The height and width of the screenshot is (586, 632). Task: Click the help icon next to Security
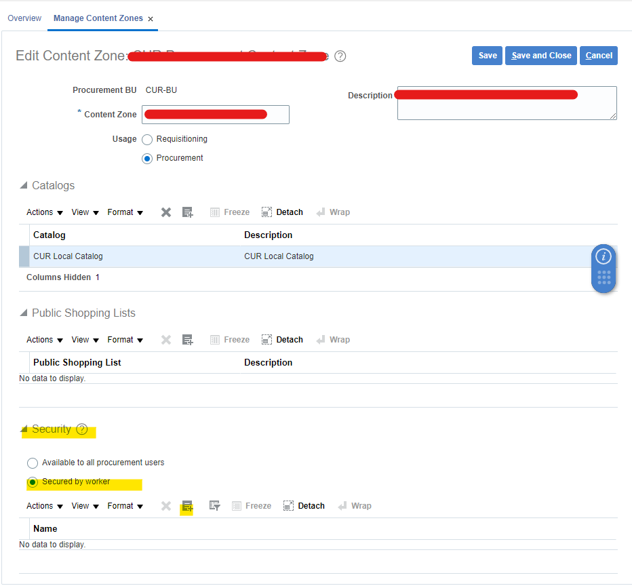81,429
